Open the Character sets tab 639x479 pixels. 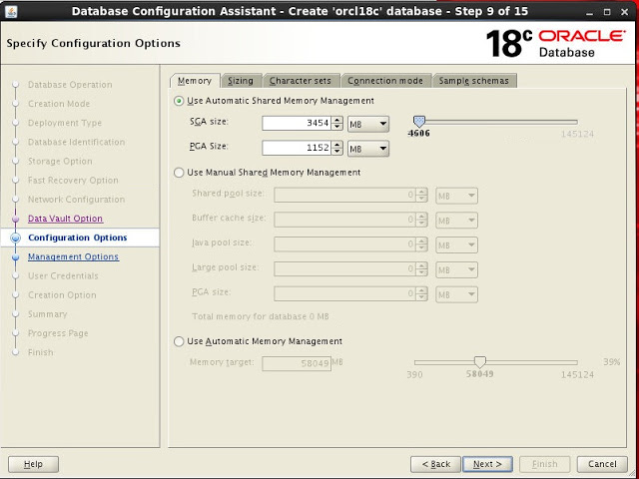[302, 81]
